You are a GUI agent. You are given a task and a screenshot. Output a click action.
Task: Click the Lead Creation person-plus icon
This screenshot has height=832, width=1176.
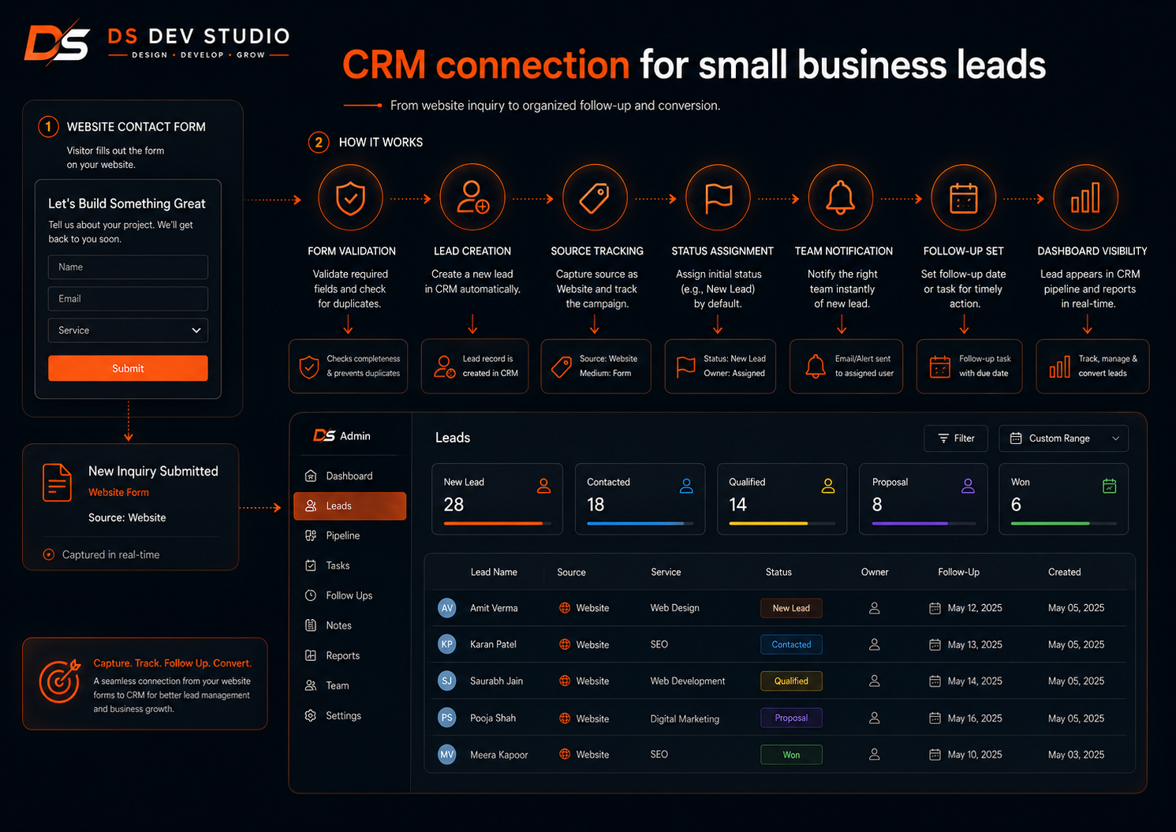coord(472,198)
